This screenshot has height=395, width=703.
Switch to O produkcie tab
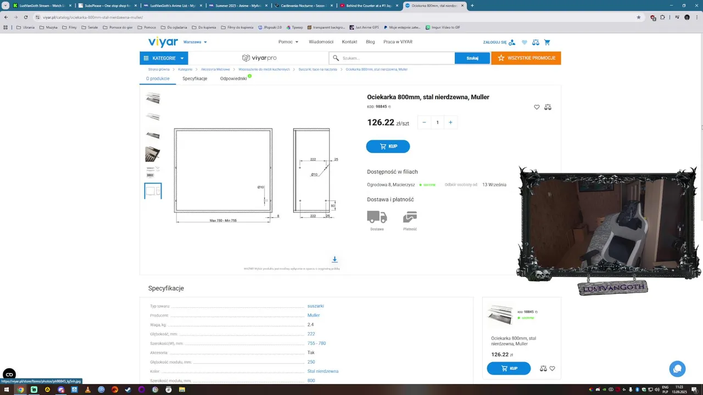(x=158, y=78)
